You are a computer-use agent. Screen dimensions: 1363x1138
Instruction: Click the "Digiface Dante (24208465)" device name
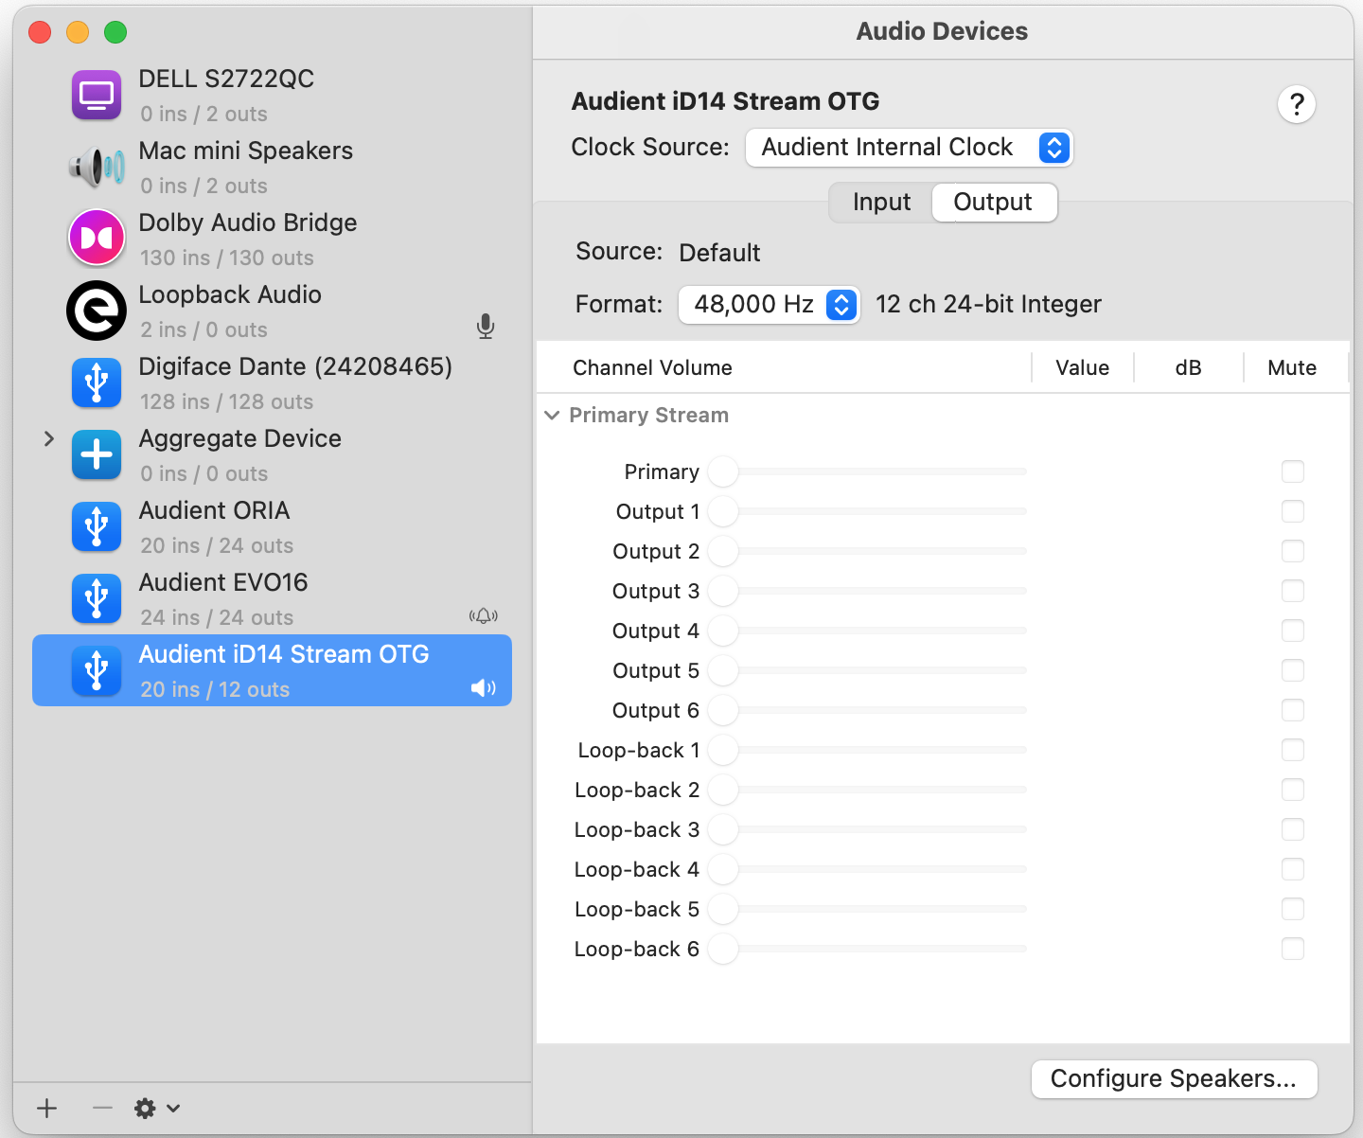295,366
